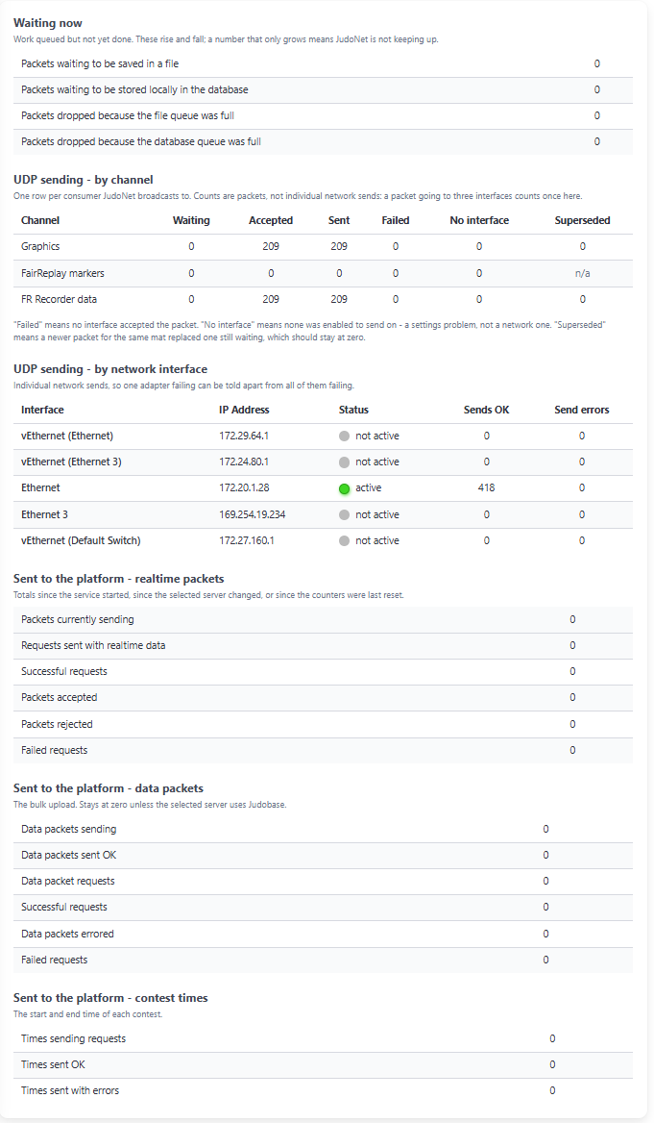The height and width of the screenshot is (1123, 654).
Task: Select the 'vEthernet (Ethernet 3)' interface name
Action: 72,462
